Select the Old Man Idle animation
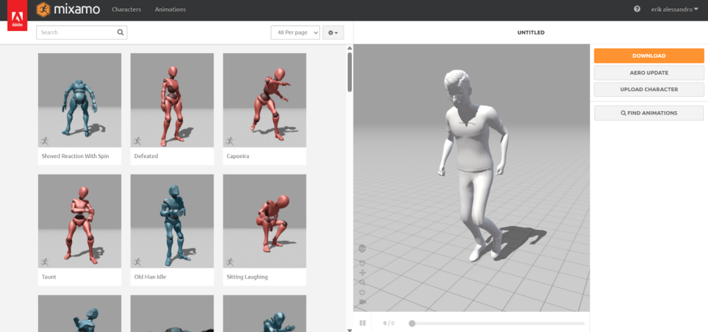 172,230
